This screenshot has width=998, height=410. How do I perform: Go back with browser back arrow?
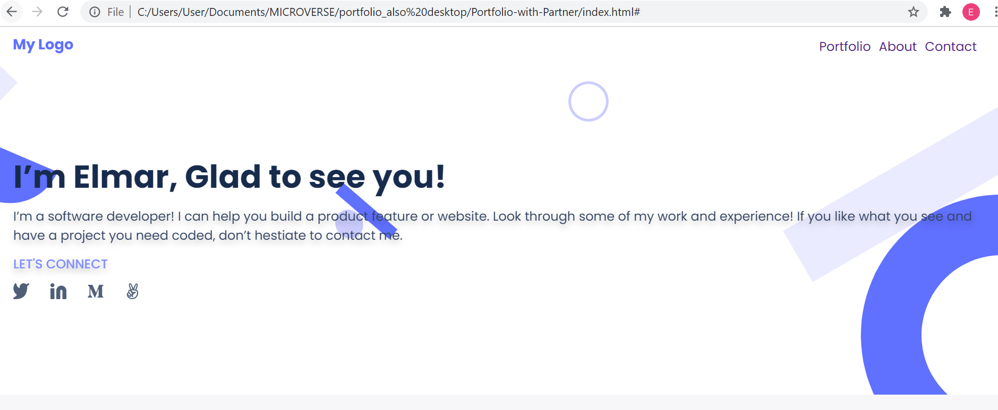(x=12, y=12)
